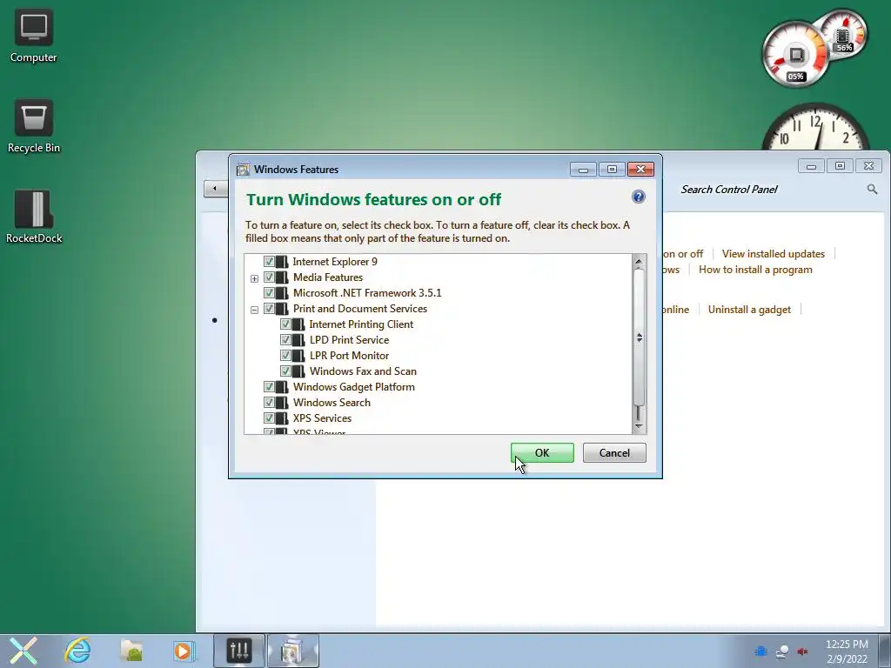This screenshot has height=668, width=891.
Task: Open the folder icon on the taskbar
Action: click(131, 651)
